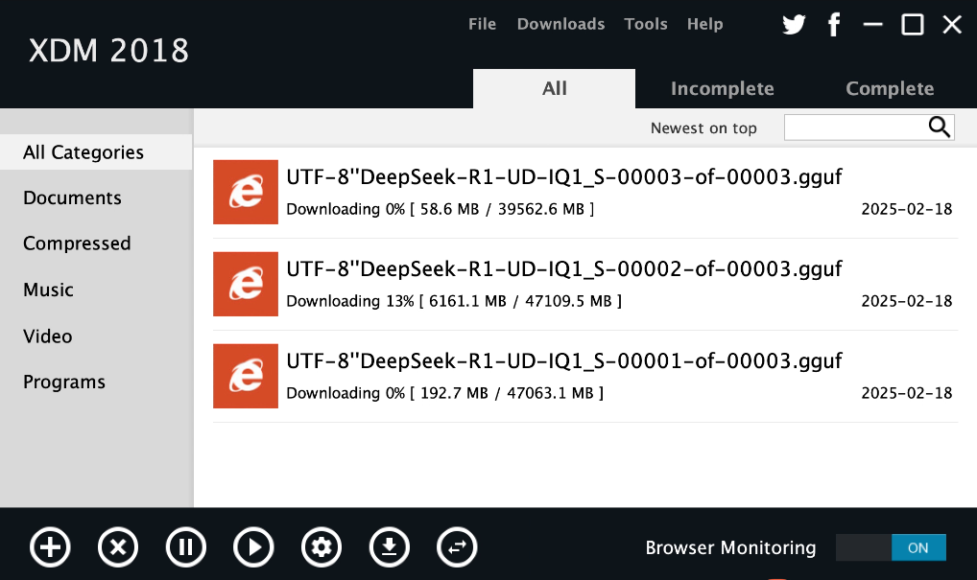The width and height of the screenshot is (977, 580).
Task: Resume the download with the play icon
Action: [253, 547]
